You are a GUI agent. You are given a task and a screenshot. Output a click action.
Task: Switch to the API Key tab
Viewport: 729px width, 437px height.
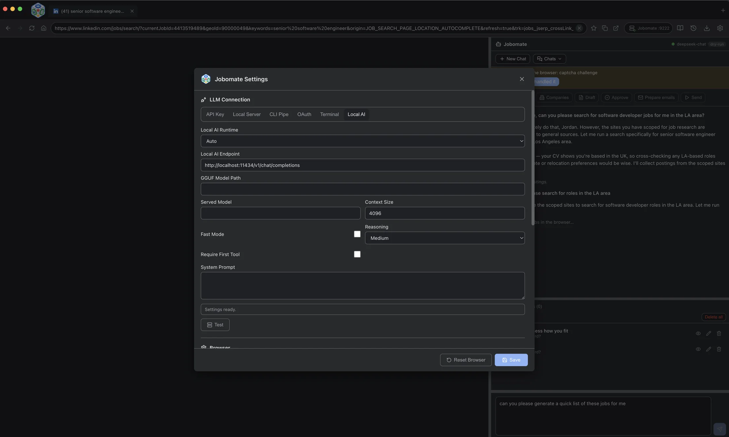point(215,114)
